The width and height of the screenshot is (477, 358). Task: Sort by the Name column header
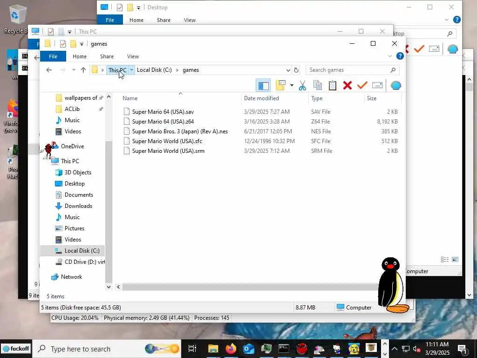coord(130,98)
